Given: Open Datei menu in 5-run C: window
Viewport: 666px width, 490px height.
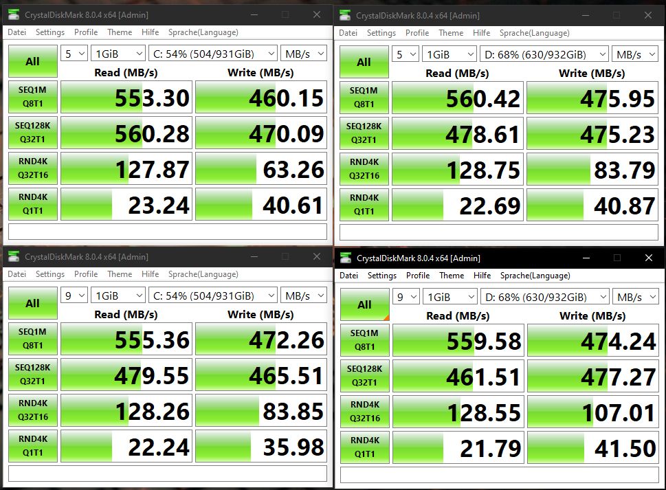Looking at the screenshot, I should point(17,32).
